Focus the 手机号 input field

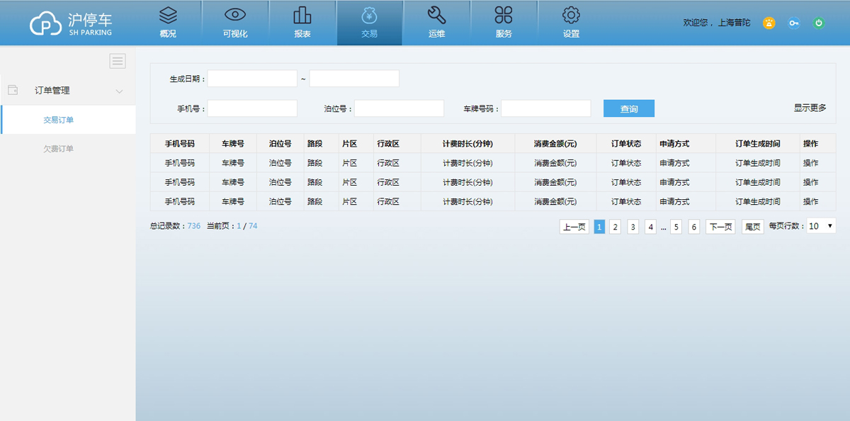pyautogui.click(x=252, y=108)
